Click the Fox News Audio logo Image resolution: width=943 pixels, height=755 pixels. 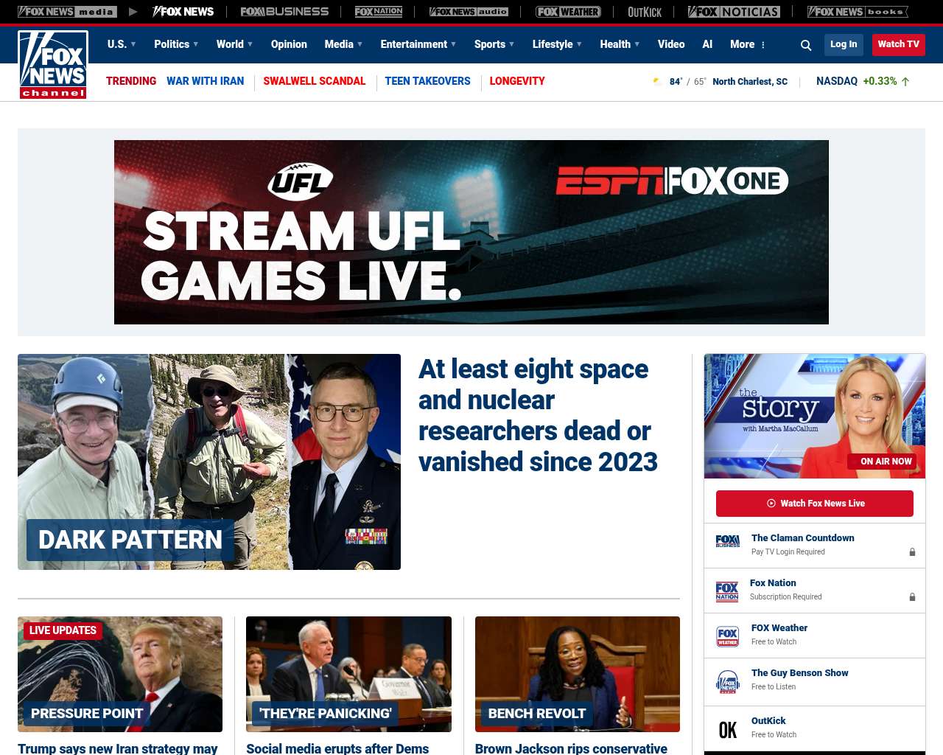(469, 12)
